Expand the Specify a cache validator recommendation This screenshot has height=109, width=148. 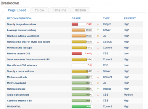(x=74, y=71)
